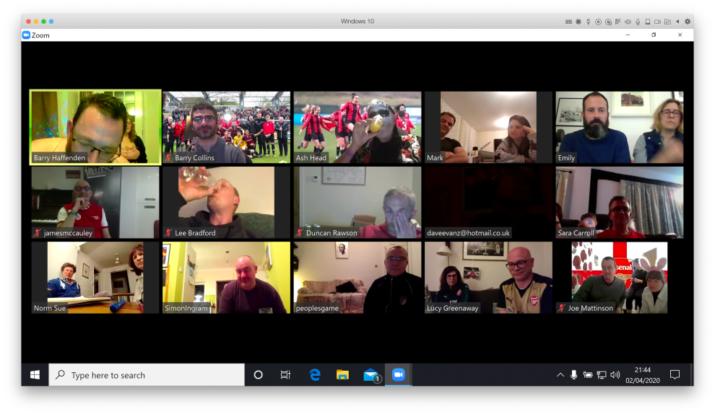The height and width of the screenshot is (414, 715).
Task: Select Mark's video tile
Action: pyautogui.click(x=488, y=127)
